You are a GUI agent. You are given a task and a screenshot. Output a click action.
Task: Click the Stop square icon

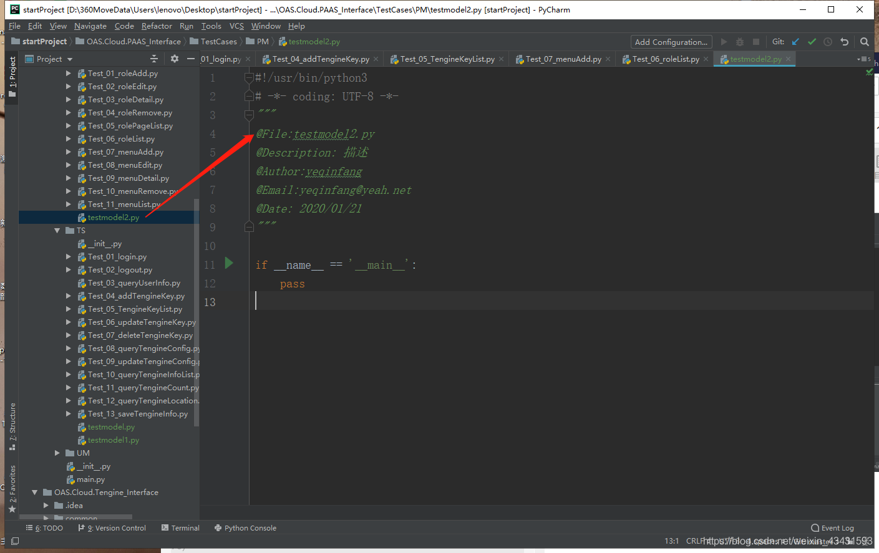(x=756, y=42)
